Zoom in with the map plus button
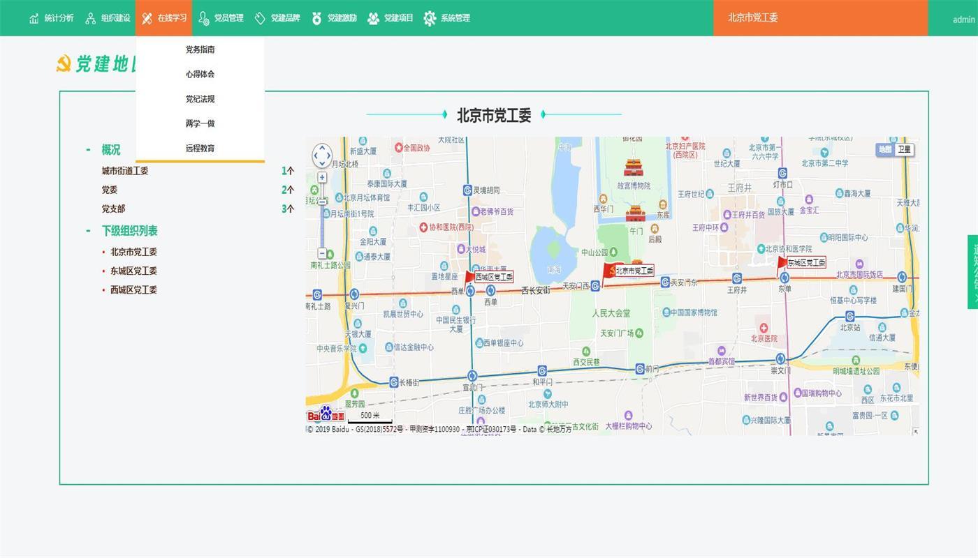Screen dimensions: 978x558 (x=322, y=177)
